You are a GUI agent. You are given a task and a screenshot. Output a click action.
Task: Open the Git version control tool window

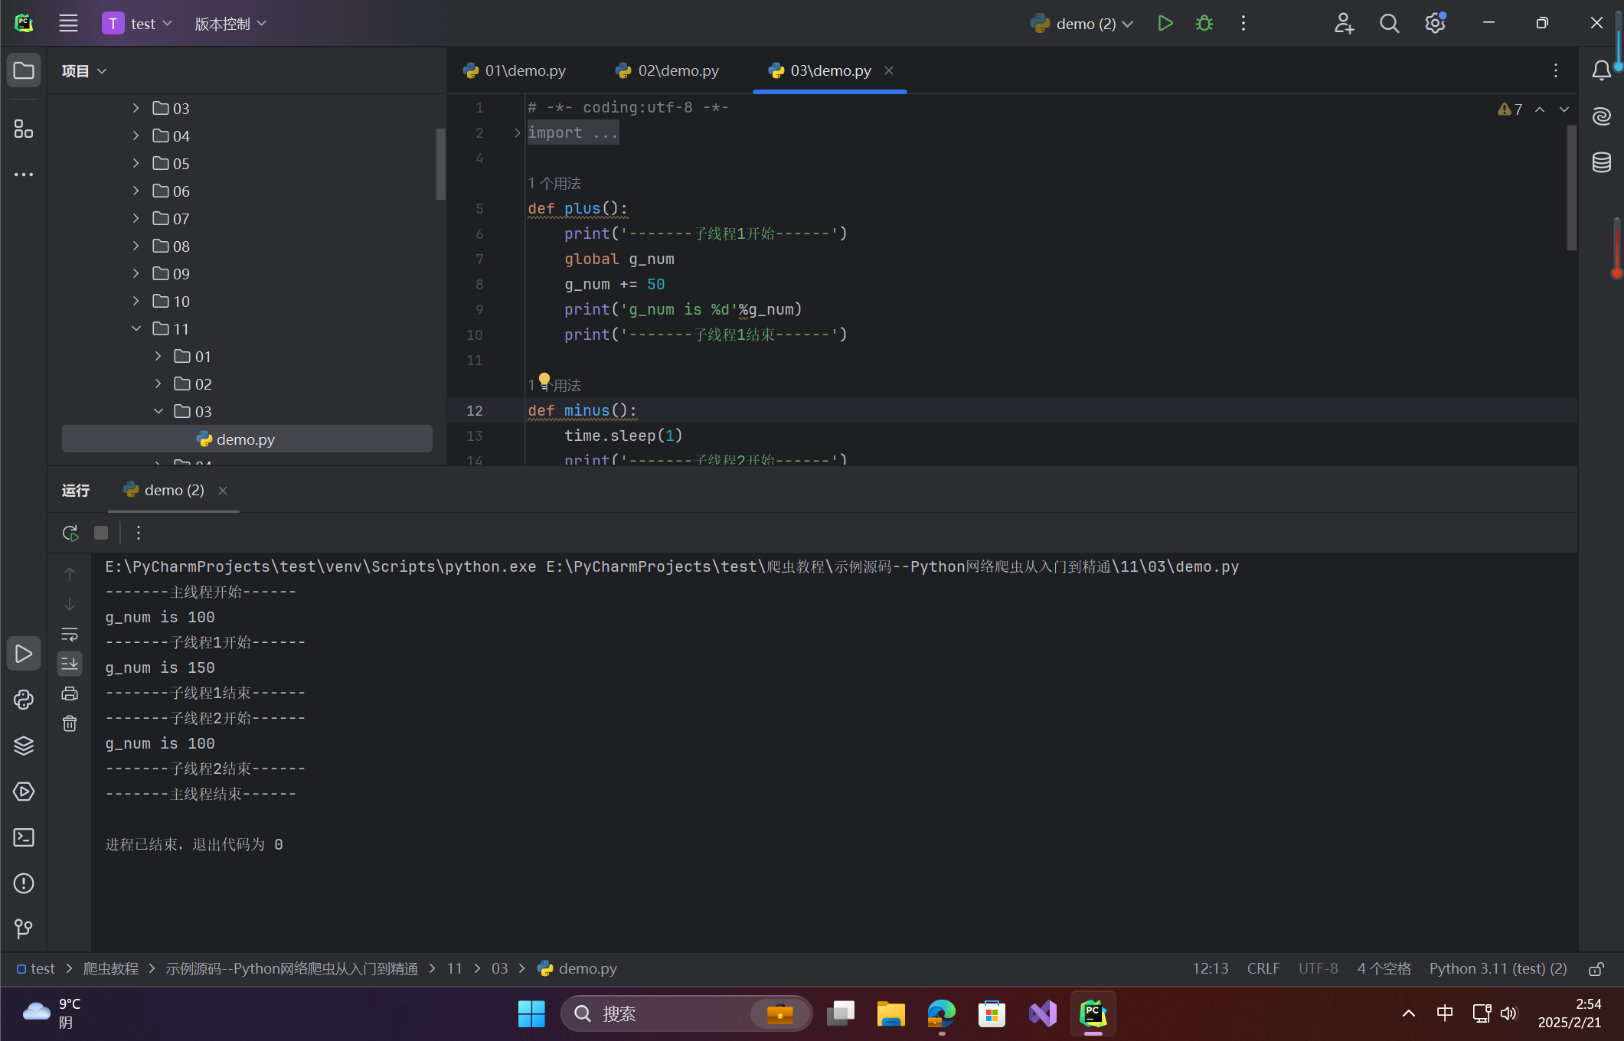click(x=24, y=929)
